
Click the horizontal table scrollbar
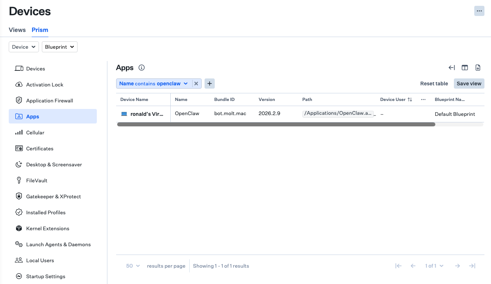(x=276, y=124)
